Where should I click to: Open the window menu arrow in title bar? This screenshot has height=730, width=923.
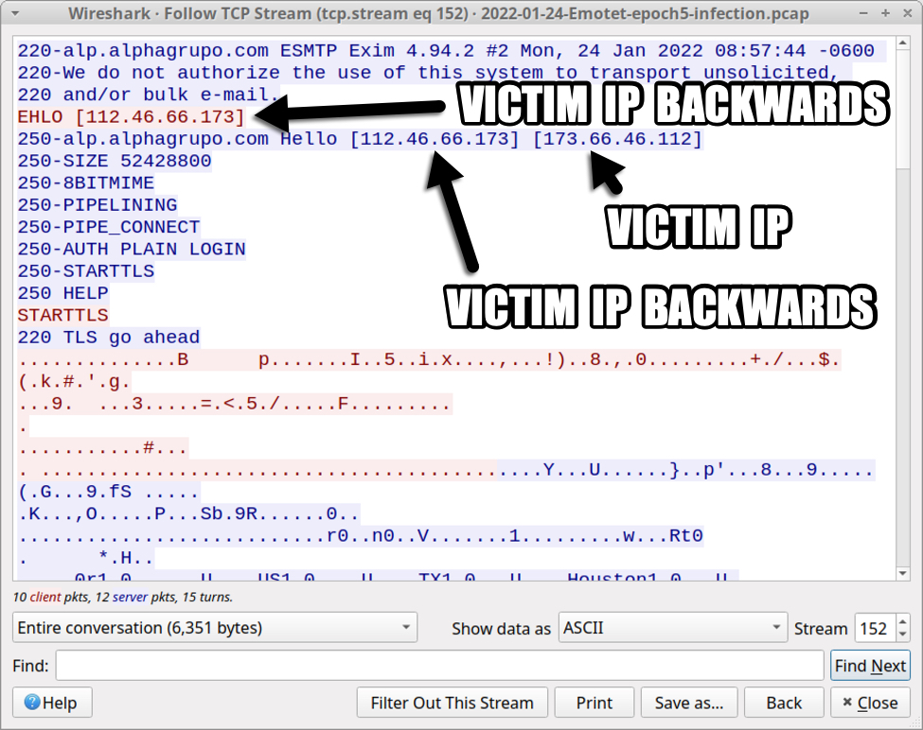coord(15,13)
